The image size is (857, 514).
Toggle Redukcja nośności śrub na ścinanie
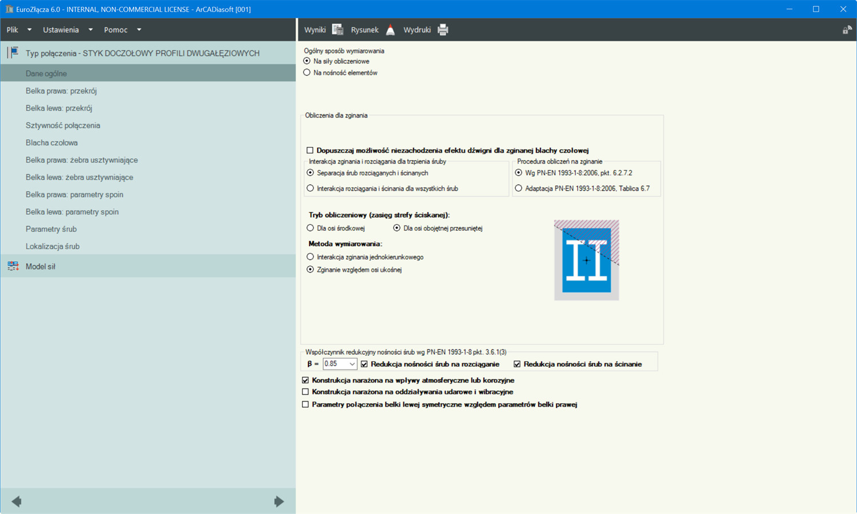pos(517,364)
